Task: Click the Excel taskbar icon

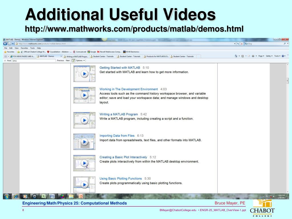Action: tap(44, 196)
